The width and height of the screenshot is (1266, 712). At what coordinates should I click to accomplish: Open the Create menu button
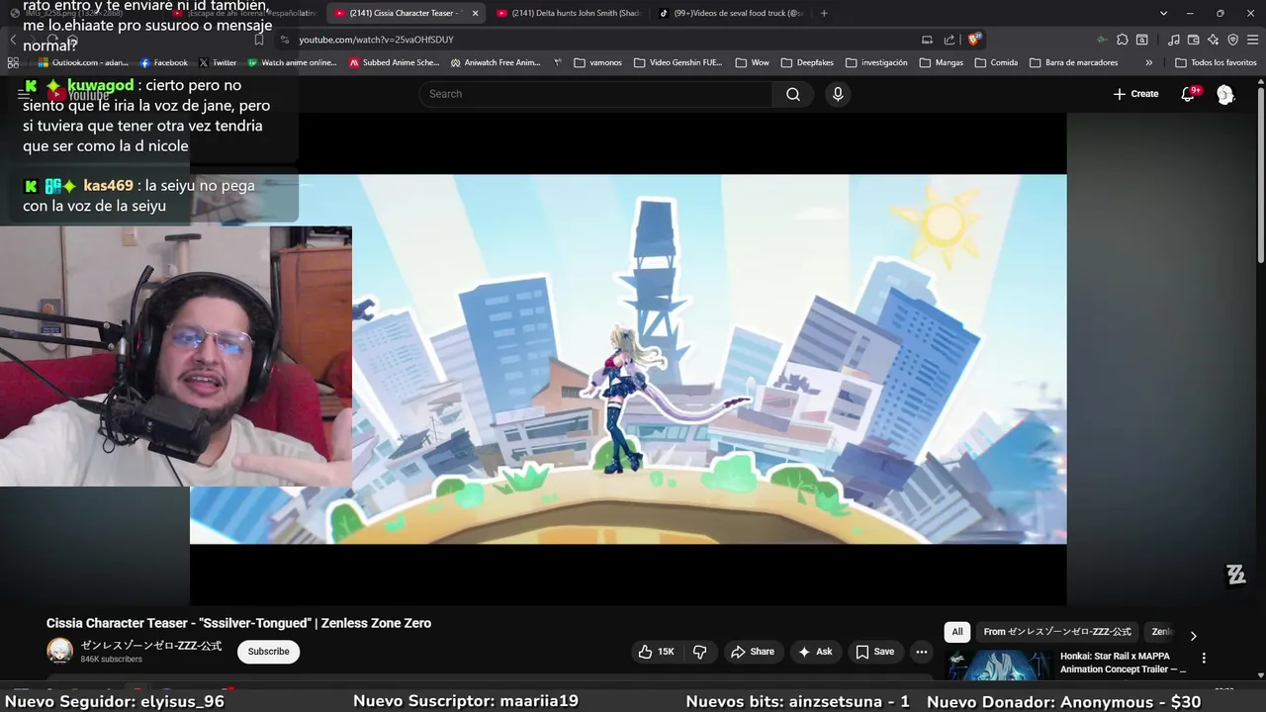tap(1135, 94)
